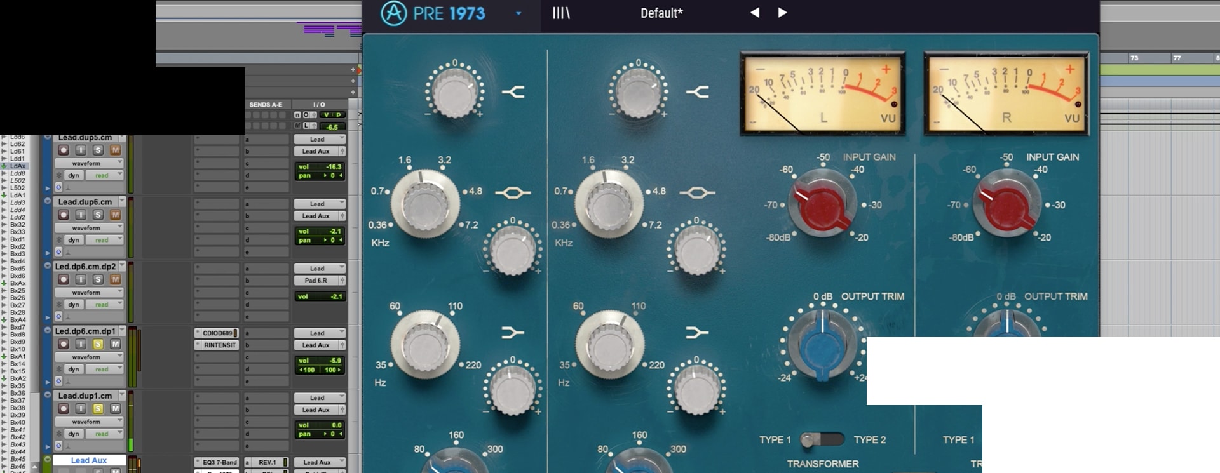The height and width of the screenshot is (473, 1220).
Task: Open the dyn selector on Led.dp6.cm.dp2
Action: (x=74, y=305)
